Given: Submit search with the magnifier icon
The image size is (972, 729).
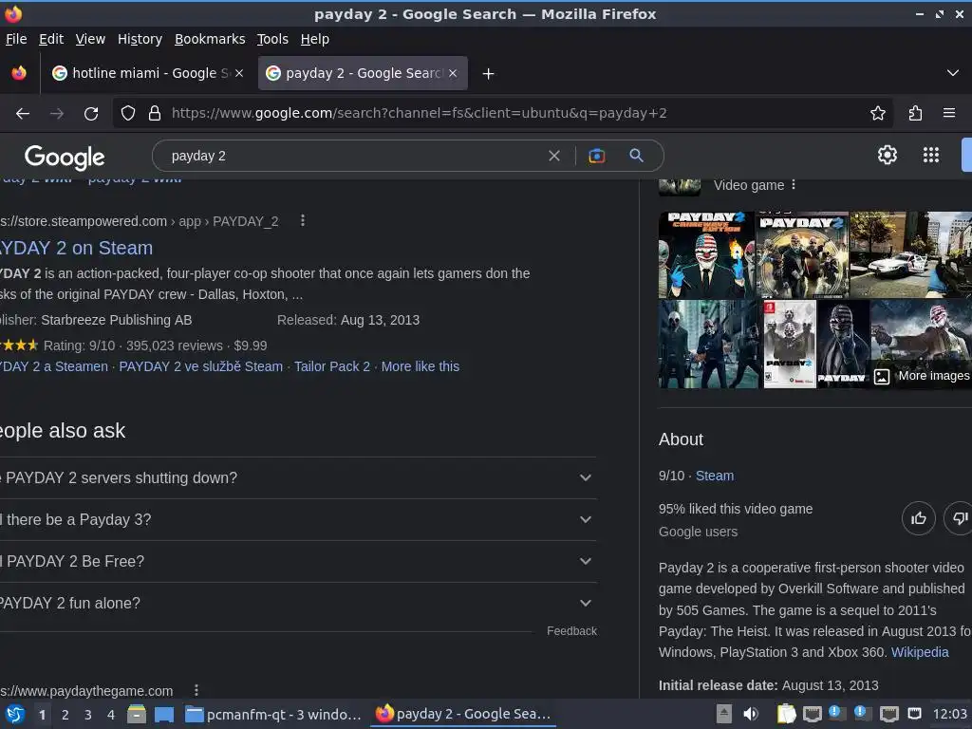Looking at the screenshot, I should (636, 156).
